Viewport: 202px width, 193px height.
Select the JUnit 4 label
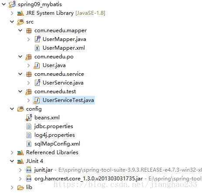coord(34,161)
